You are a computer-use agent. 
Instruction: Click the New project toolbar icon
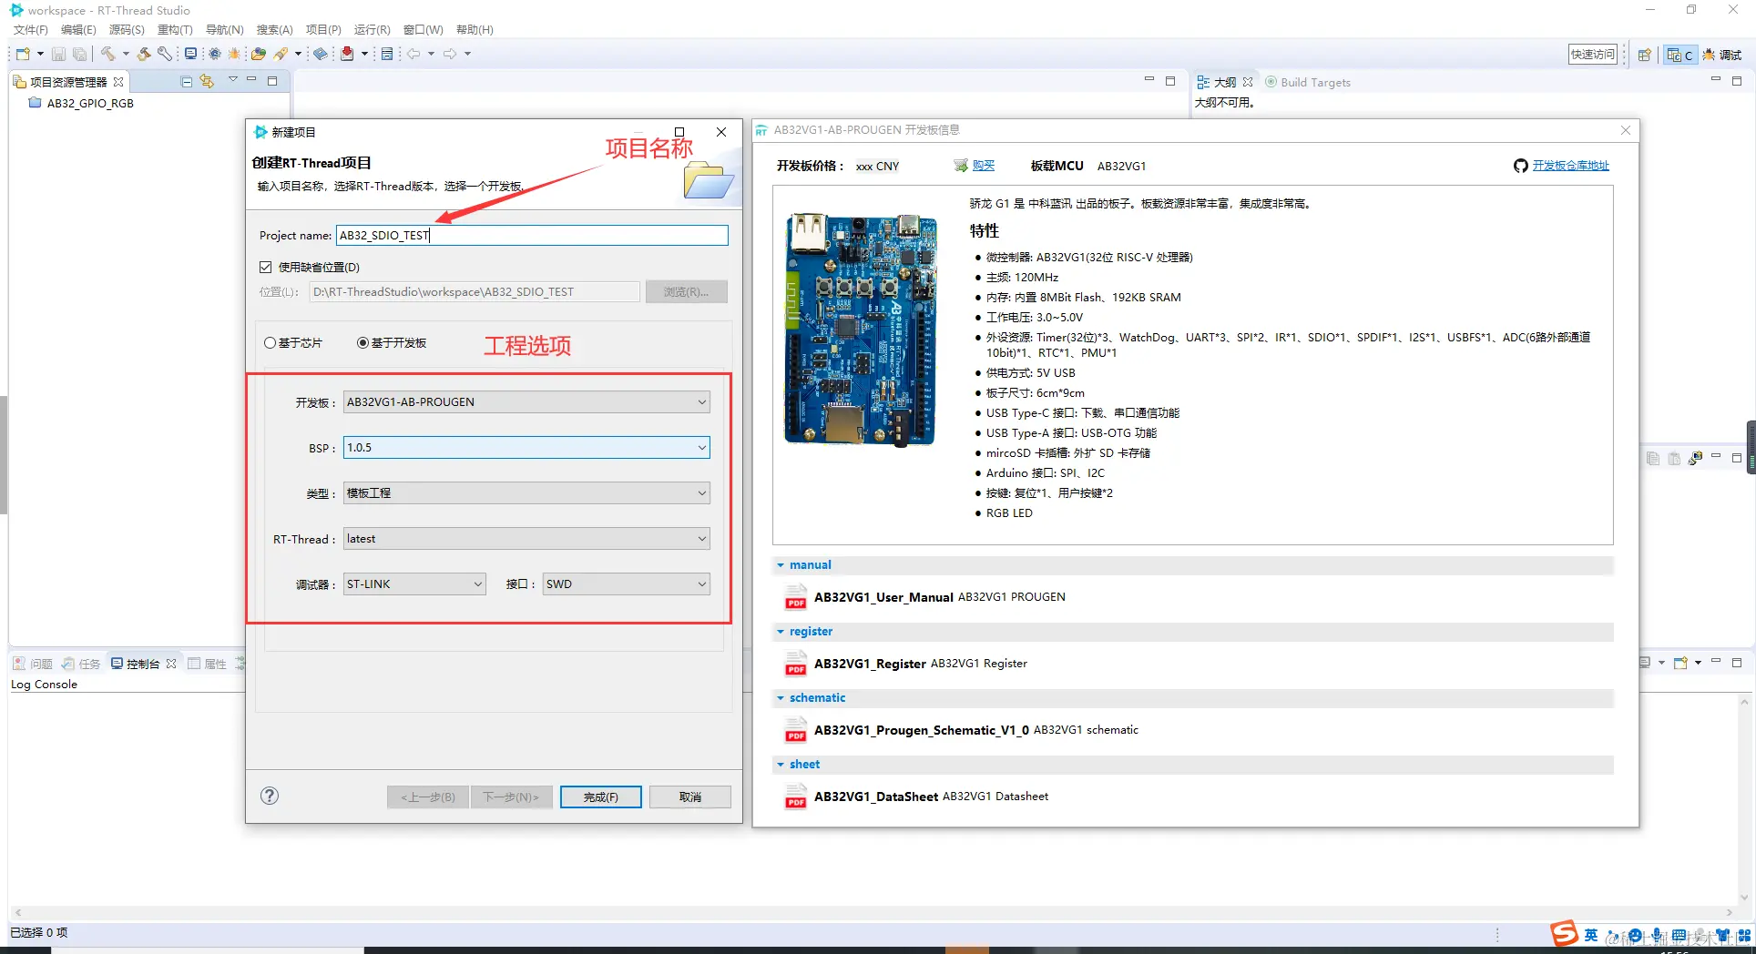point(23,54)
